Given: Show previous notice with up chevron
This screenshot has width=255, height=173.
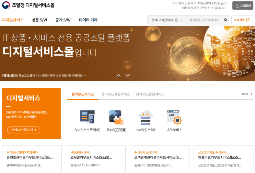Looking at the screenshot, I should [118, 75].
